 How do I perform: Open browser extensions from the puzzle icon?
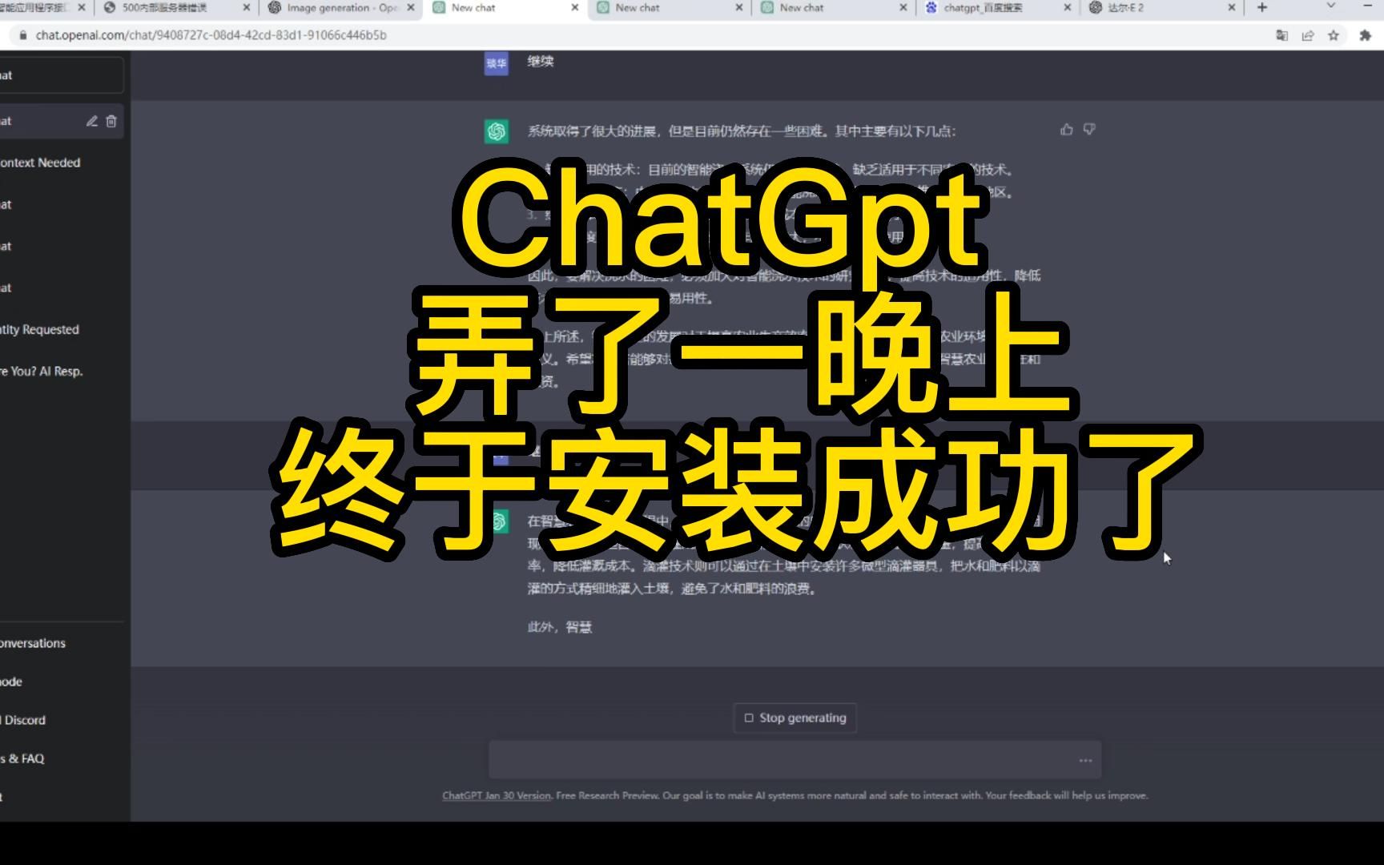pyautogui.click(x=1363, y=35)
